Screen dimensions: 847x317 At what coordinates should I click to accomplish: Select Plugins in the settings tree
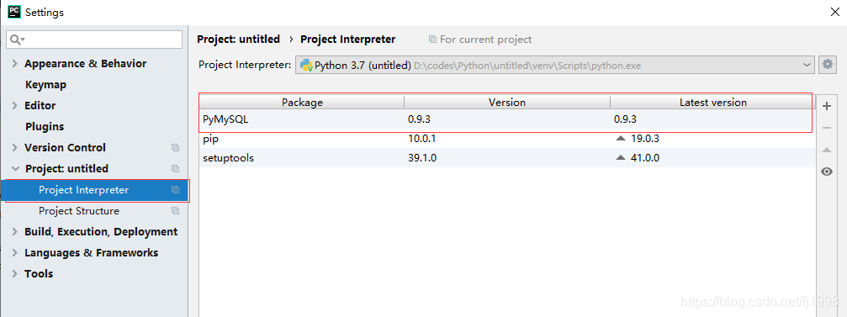[x=45, y=126]
